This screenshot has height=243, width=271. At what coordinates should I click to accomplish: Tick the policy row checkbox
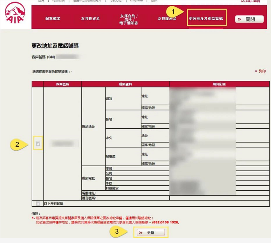[38, 144]
